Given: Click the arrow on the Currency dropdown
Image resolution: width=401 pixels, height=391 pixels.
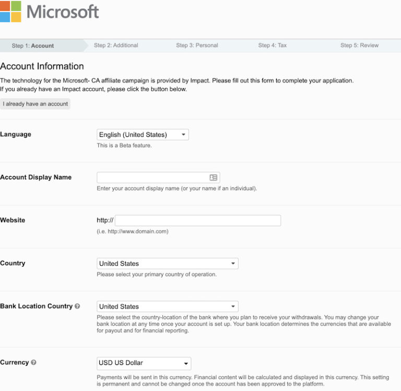Looking at the screenshot, I should pyautogui.click(x=185, y=363).
